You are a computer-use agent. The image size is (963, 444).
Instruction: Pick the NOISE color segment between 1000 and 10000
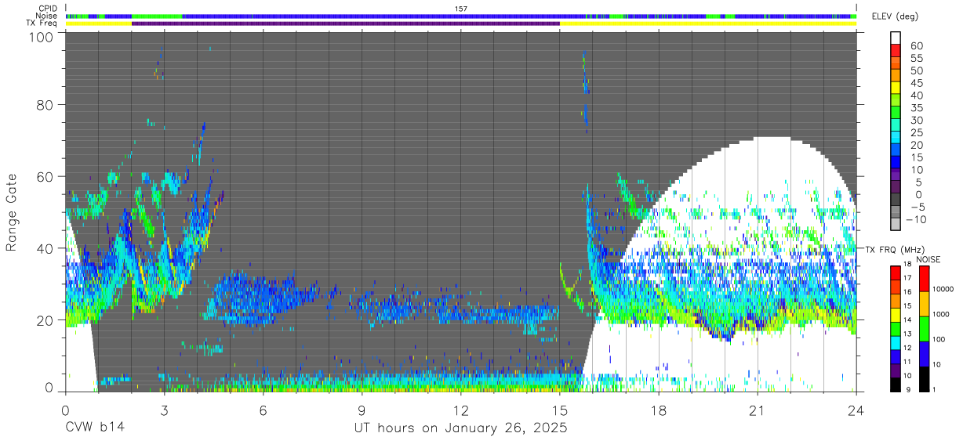(x=923, y=303)
